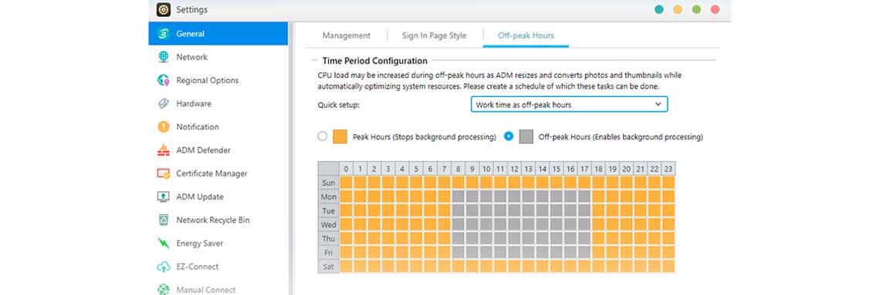Click the Regional Options globe icon

click(x=164, y=80)
